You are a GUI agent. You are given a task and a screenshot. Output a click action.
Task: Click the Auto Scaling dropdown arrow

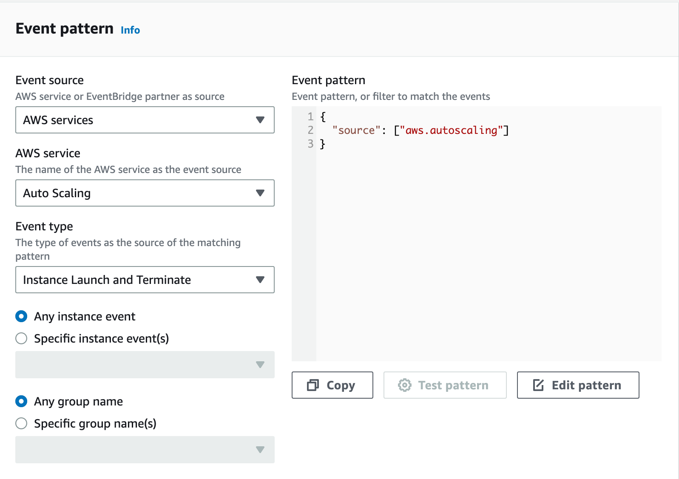click(x=260, y=193)
